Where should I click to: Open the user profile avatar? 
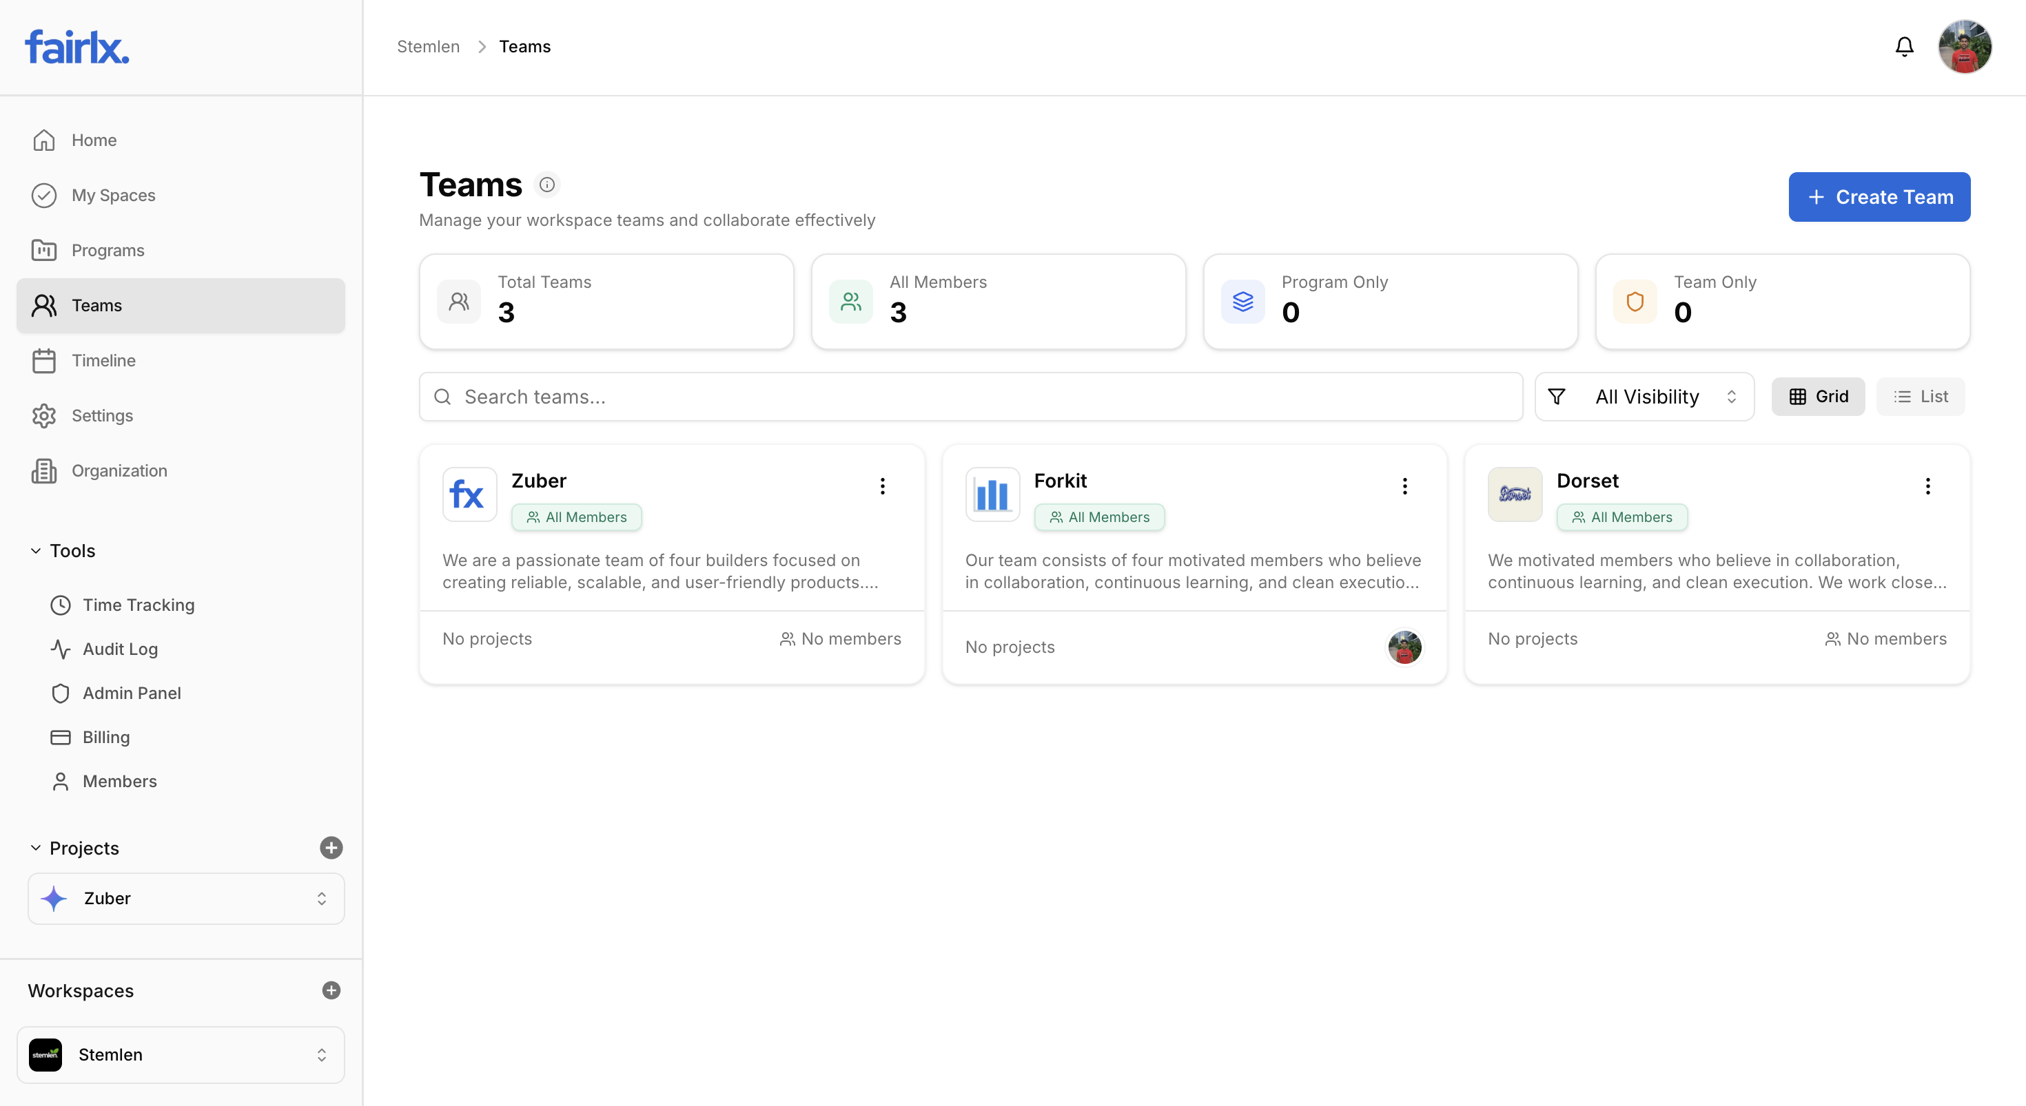pyautogui.click(x=1965, y=45)
